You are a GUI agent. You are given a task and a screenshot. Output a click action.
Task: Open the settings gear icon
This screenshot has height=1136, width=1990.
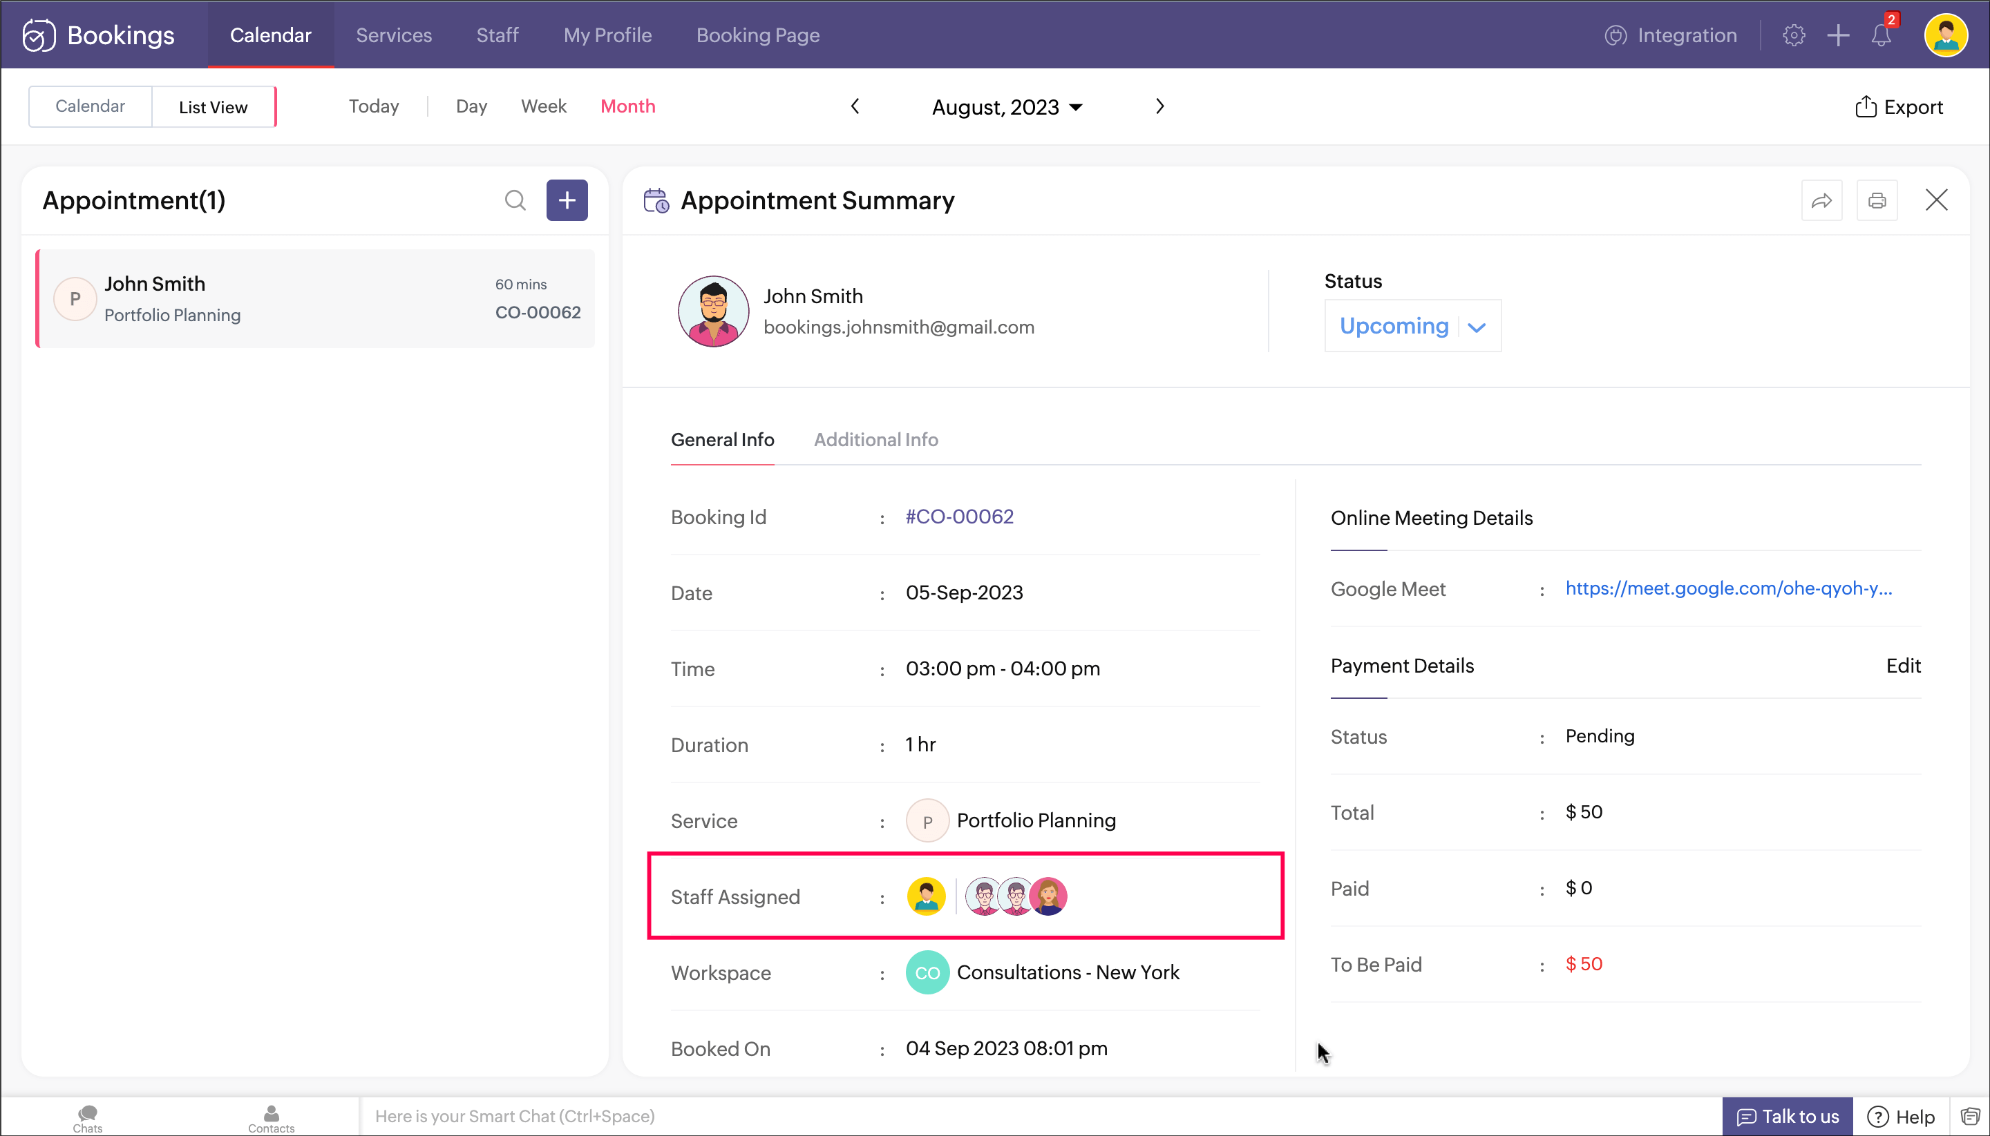coord(1793,35)
